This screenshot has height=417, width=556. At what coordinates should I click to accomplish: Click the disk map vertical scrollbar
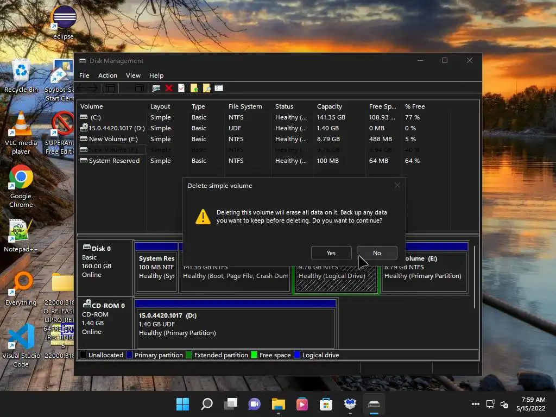coord(475,277)
